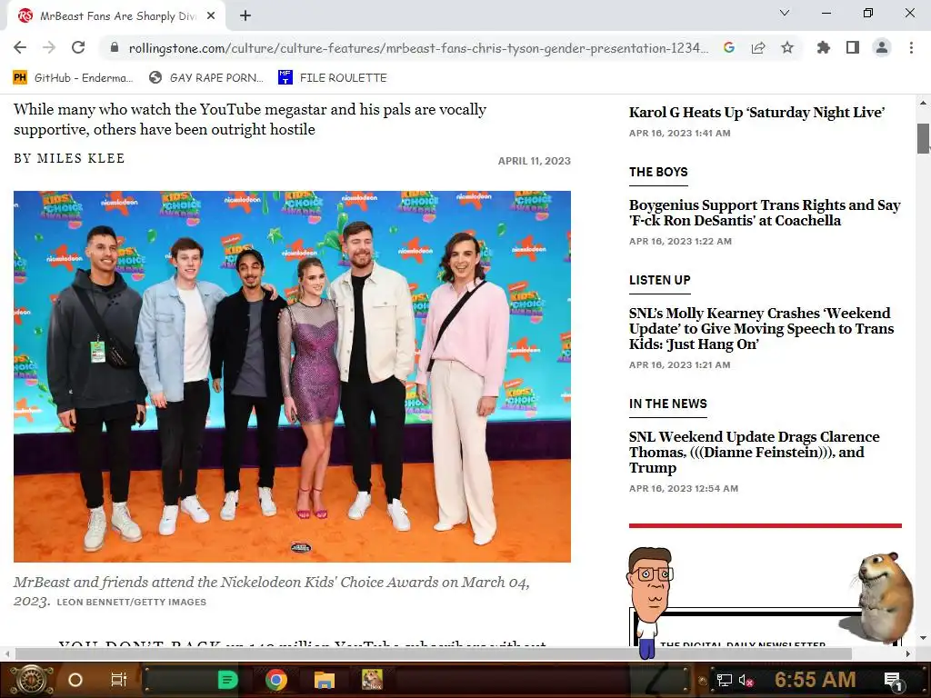The height and width of the screenshot is (698, 931).
Task: Restore down the Chrome window
Action: 868,13
